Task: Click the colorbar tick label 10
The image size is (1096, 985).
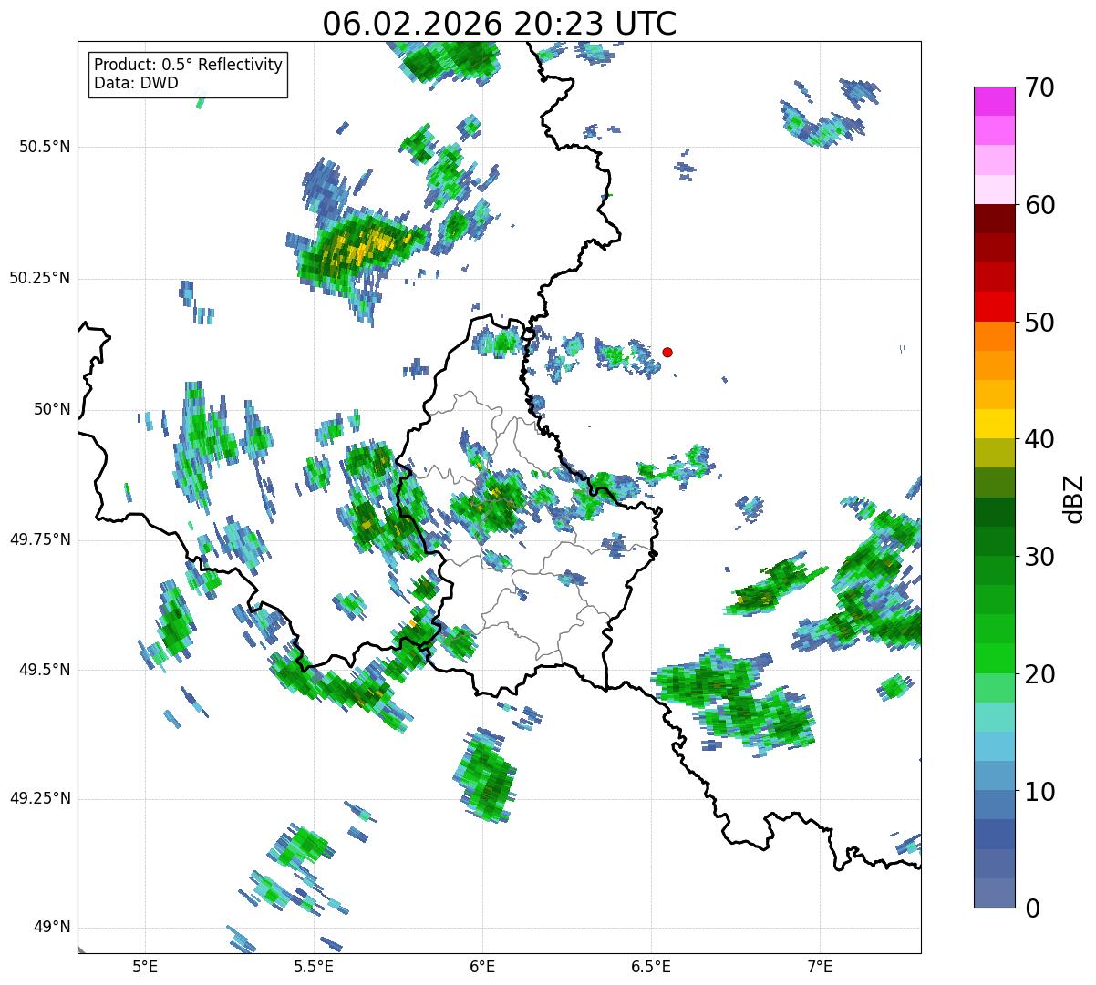Action: (1040, 791)
